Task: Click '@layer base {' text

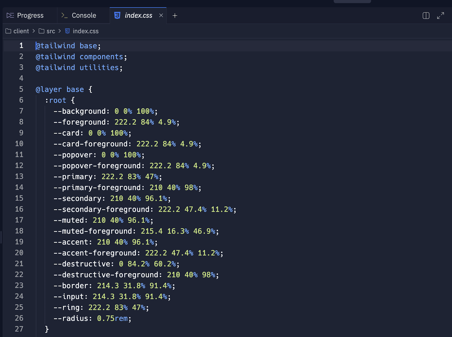Action: [x=64, y=90]
